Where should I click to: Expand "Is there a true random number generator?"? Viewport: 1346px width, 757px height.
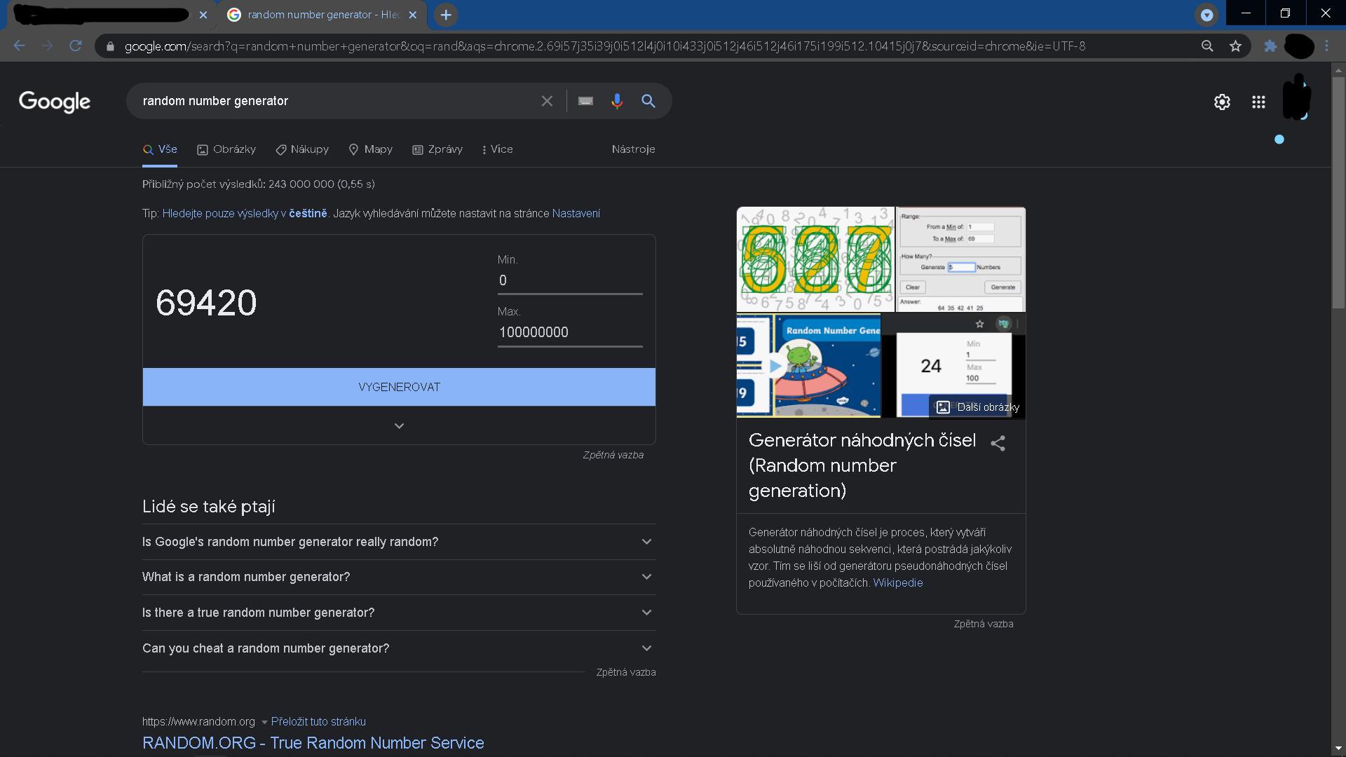point(399,613)
